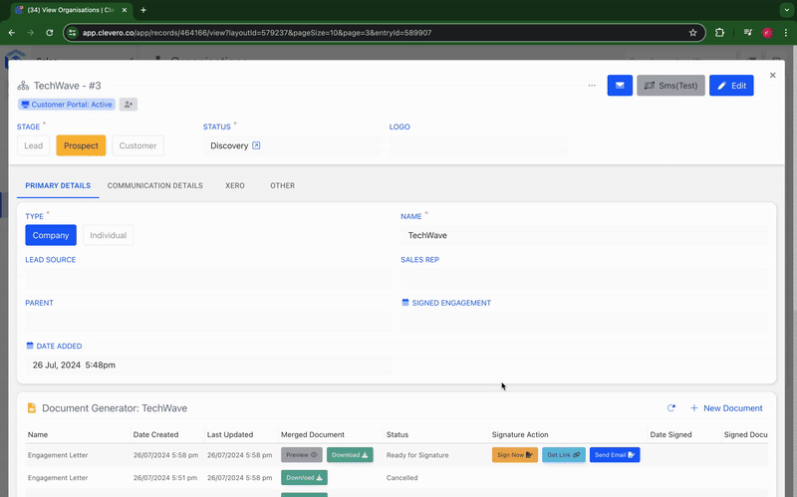Open the three-dots more options menu
This screenshot has height=497, width=797.
pos(592,86)
